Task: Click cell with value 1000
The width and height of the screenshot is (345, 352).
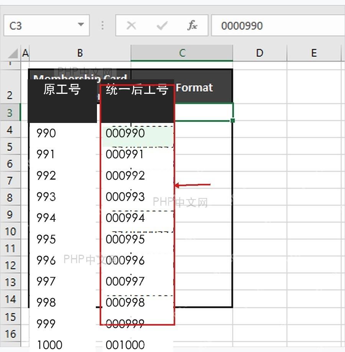Action: click(49, 345)
